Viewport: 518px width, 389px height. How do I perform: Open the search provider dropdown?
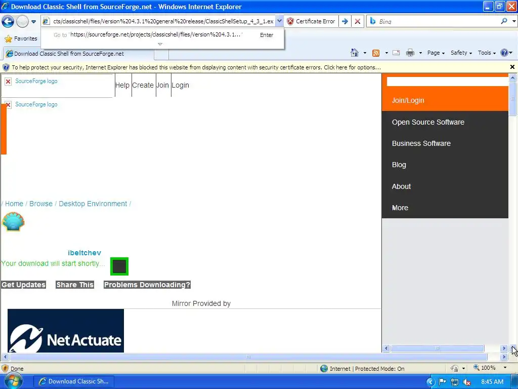coord(514,21)
